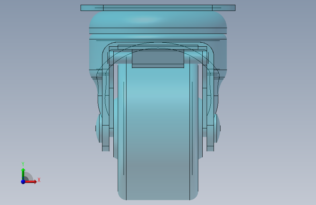
Task: Click the green Y axis arrow of the triad
Action: click(23, 174)
